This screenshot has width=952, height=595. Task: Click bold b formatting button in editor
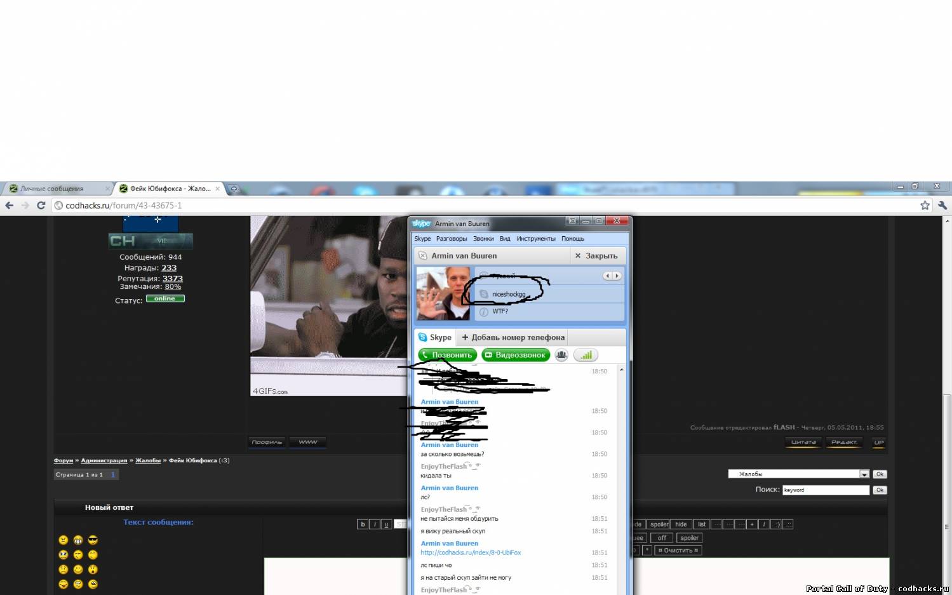[x=363, y=524]
